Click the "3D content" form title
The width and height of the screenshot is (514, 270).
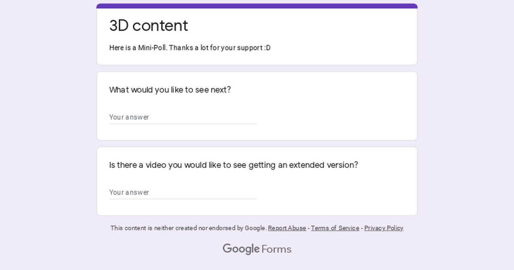(x=149, y=26)
